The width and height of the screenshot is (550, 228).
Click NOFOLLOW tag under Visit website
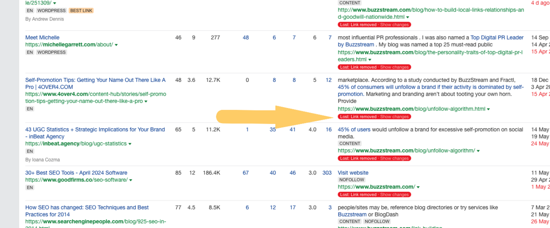[351, 180]
